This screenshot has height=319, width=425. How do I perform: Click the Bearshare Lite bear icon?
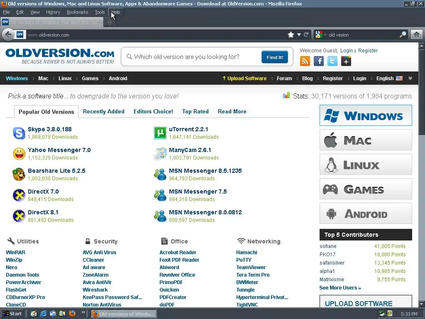click(19, 174)
